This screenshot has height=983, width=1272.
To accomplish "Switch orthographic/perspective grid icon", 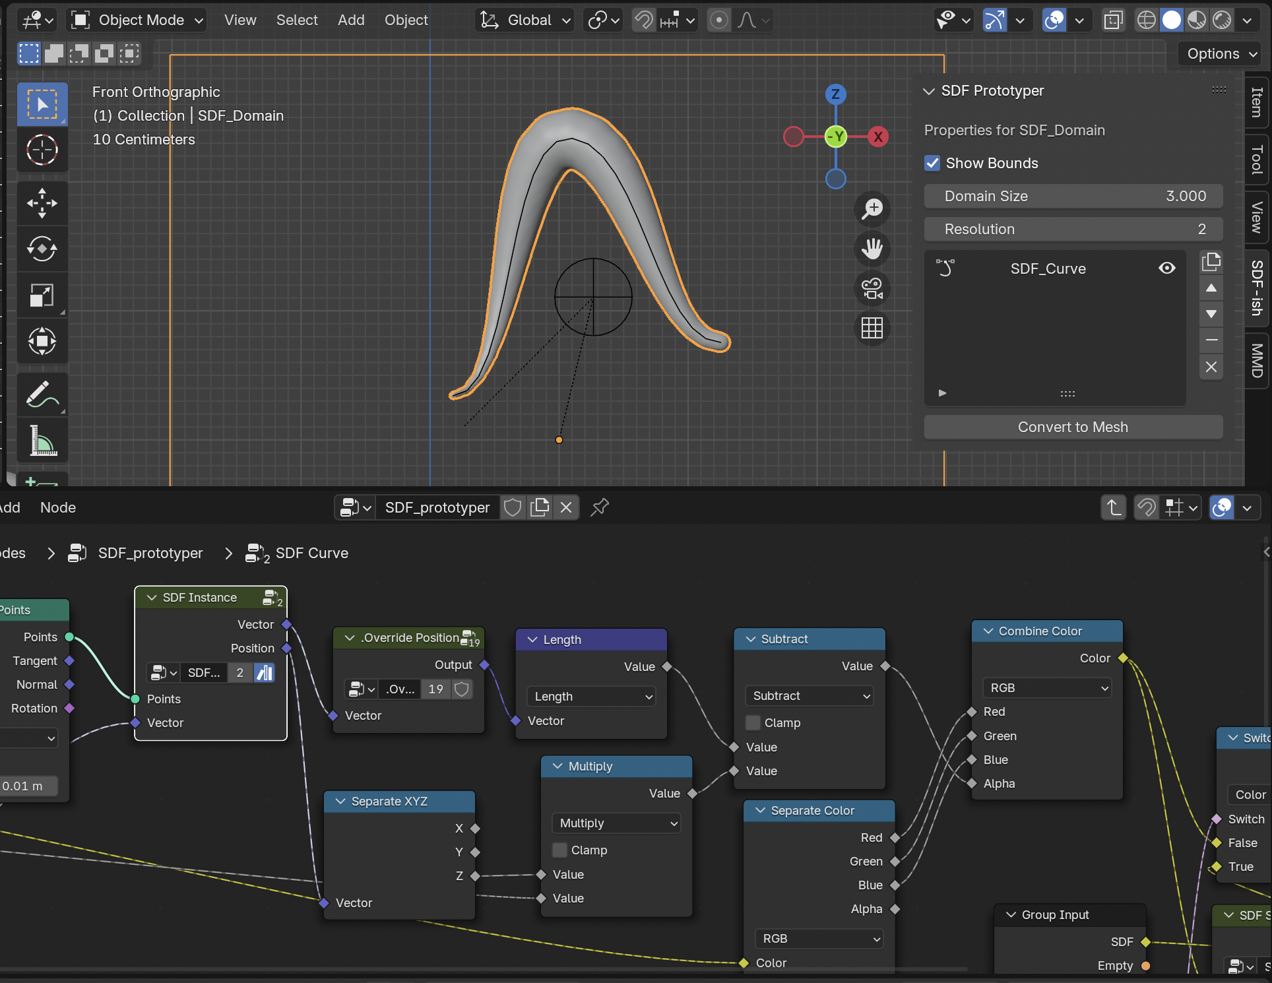I will coord(872,328).
